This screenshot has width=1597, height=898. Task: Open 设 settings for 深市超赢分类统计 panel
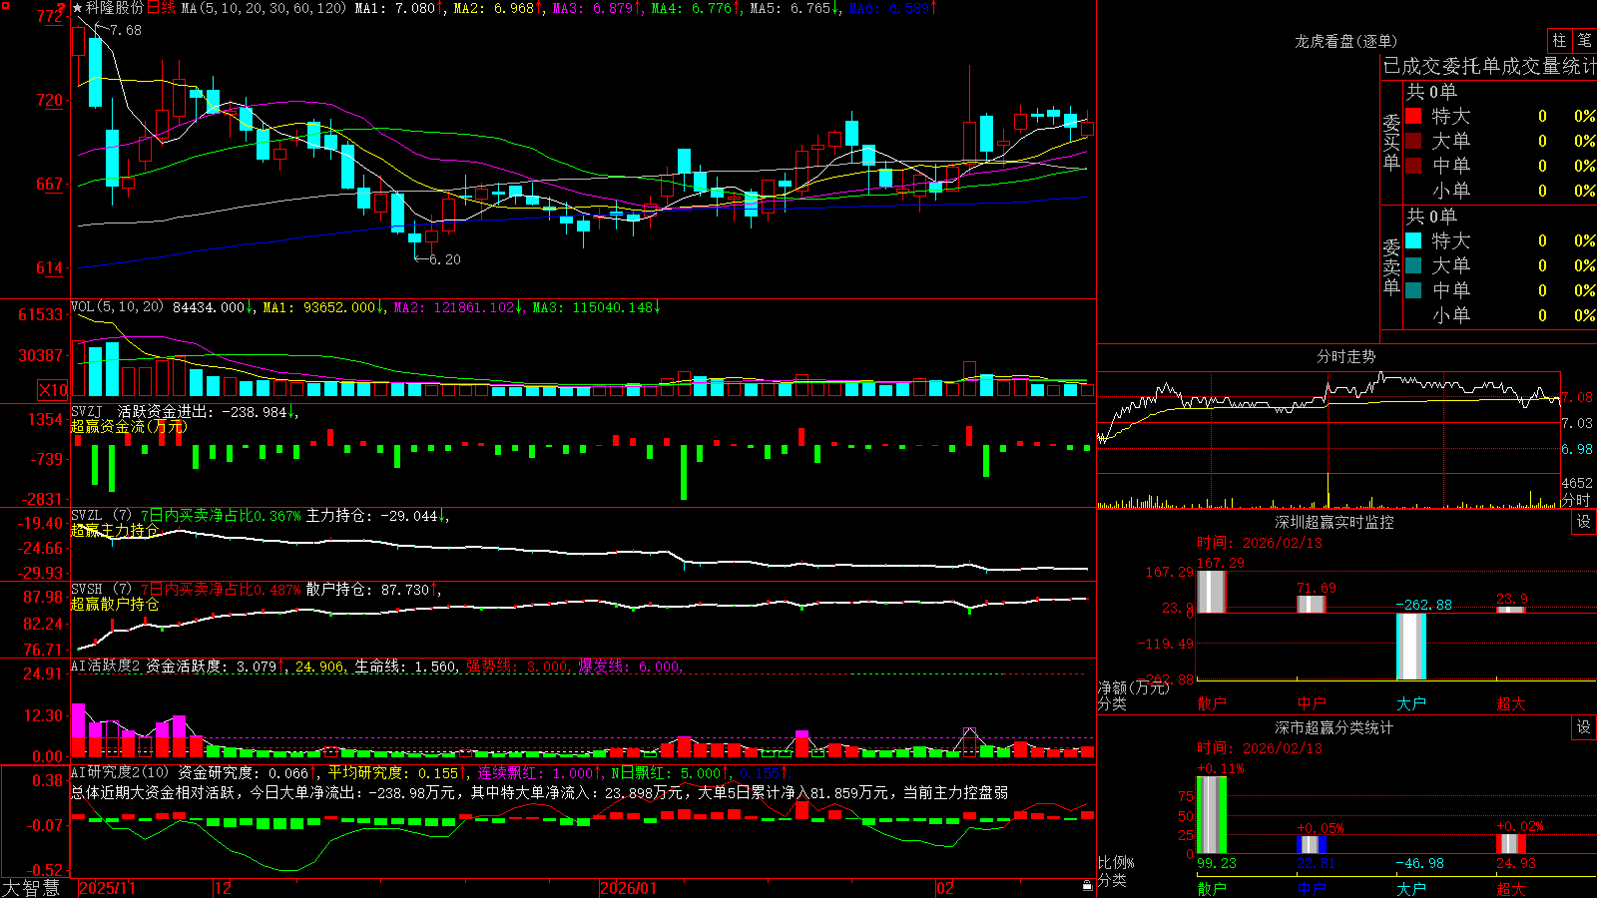pyautogui.click(x=1584, y=727)
